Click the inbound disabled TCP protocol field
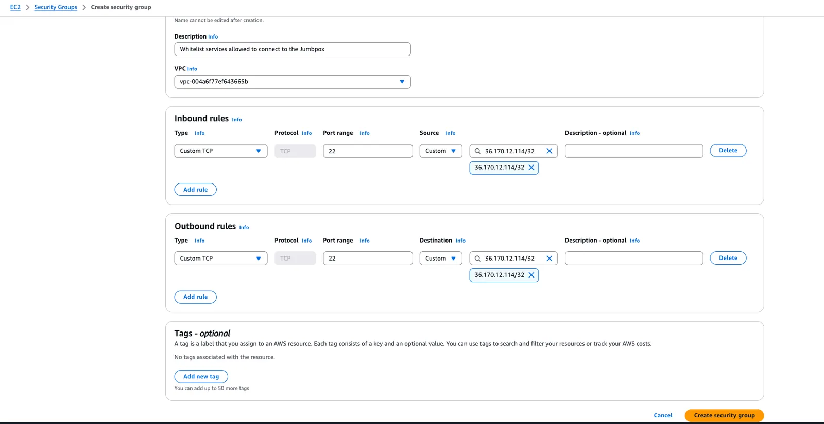 coord(295,151)
